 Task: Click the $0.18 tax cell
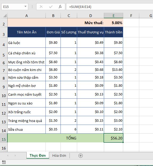click(x=91, y=77)
